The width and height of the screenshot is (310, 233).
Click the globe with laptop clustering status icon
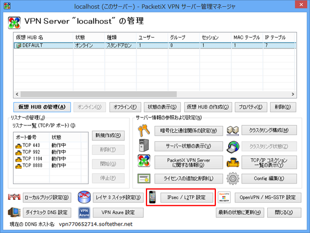click(233, 147)
